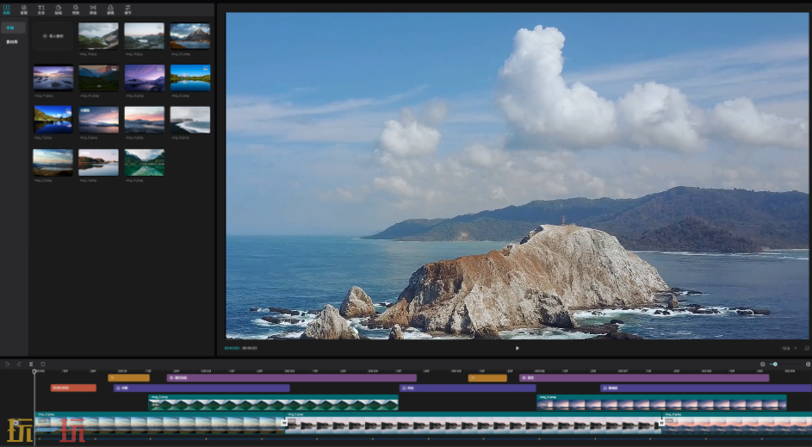Select the first pink-purple effect clip
The width and height of the screenshot is (812, 447).
pos(292,378)
